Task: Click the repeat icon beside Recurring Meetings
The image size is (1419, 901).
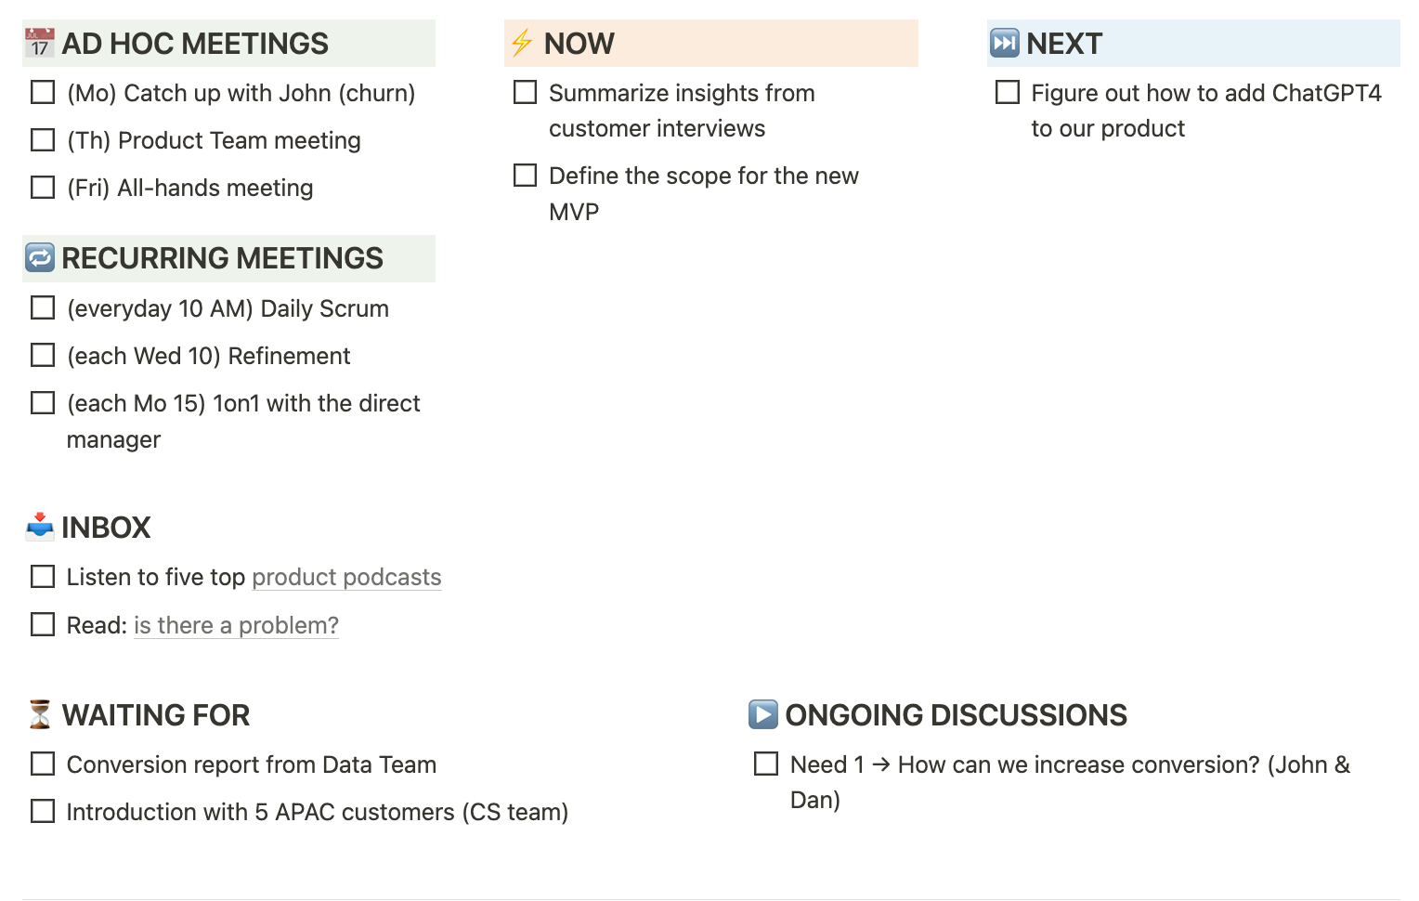Action: coord(40,257)
